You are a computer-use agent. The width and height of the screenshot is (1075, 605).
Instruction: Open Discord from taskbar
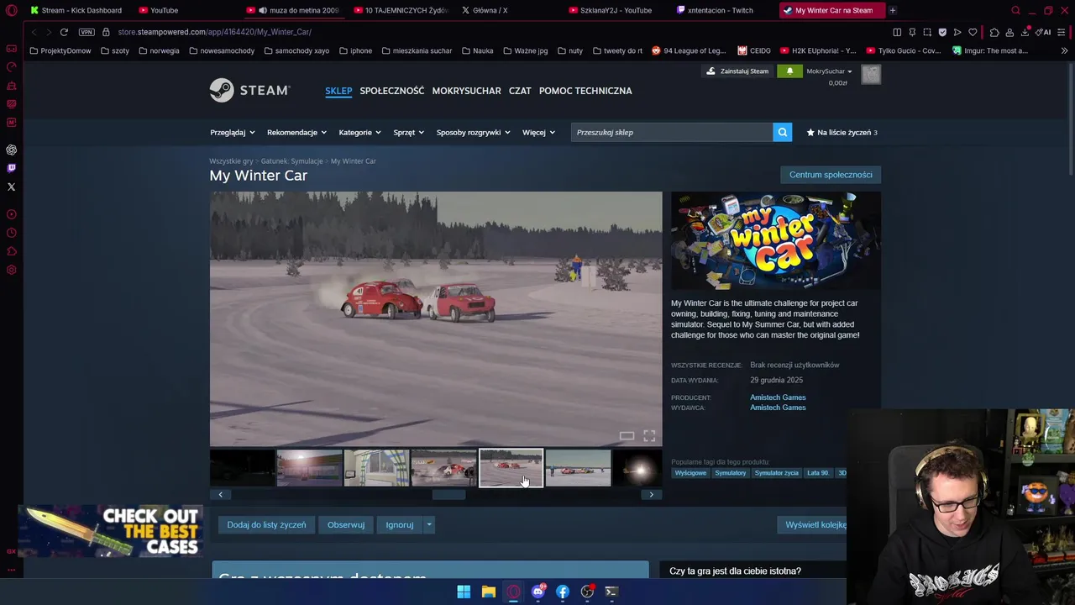coord(538,592)
